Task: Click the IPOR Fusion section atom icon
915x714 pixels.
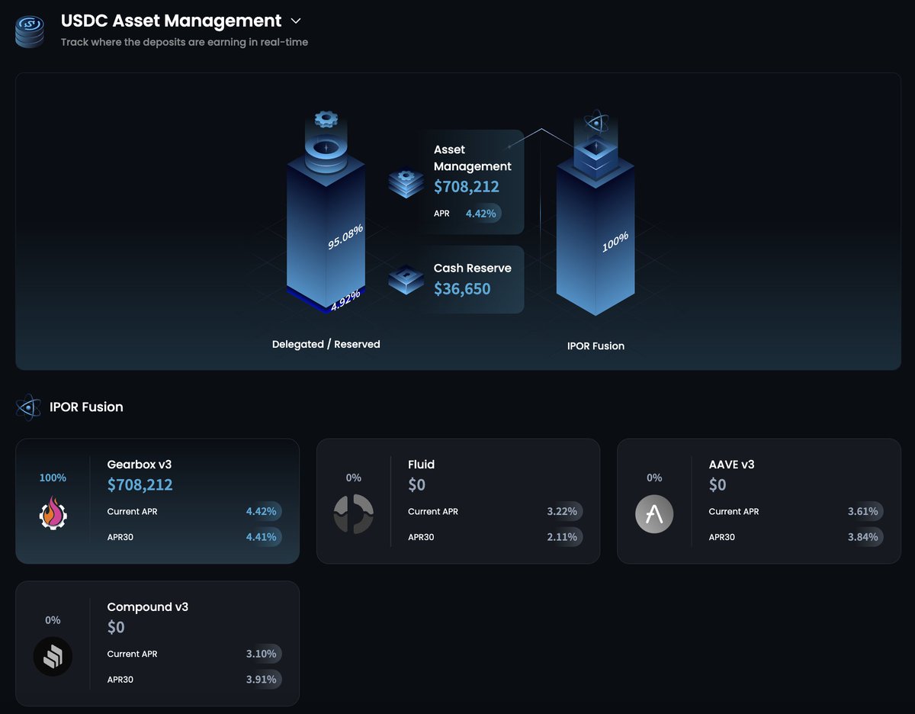Action: 29,407
